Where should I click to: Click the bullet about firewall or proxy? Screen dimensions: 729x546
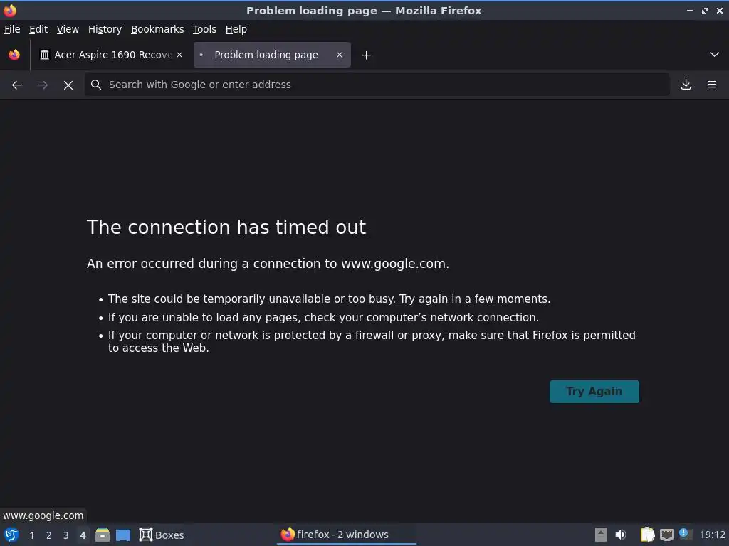[x=372, y=342]
